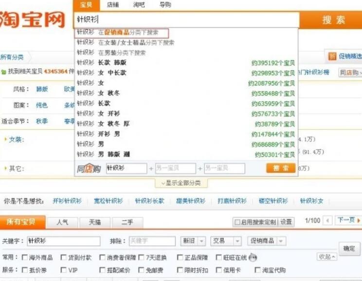Click the green icon beside 找到相关宝贝
The image size is (362, 281).
point(3,72)
